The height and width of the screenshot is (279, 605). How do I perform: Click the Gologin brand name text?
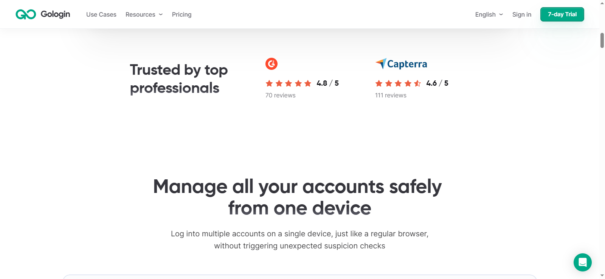pos(56,14)
